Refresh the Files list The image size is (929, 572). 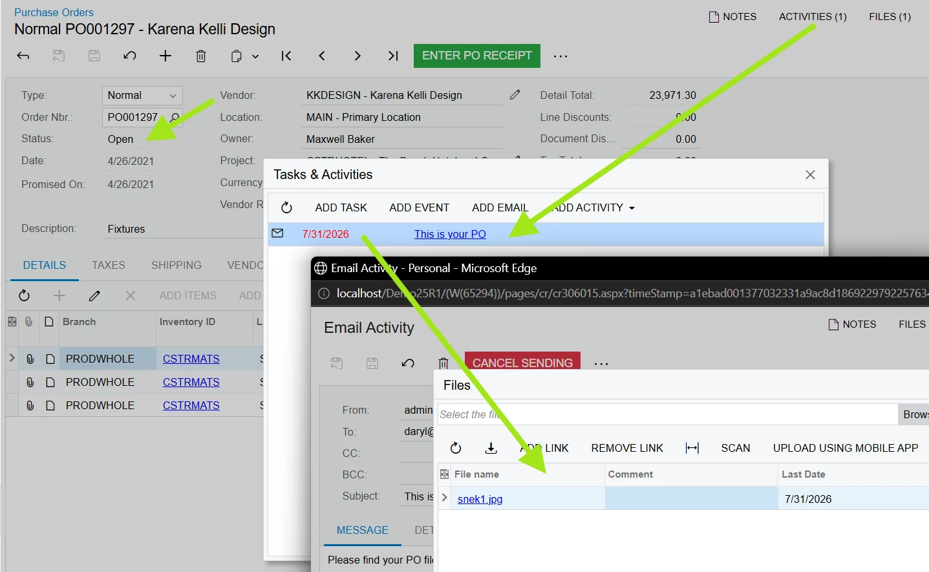click(x=456, y=448)
